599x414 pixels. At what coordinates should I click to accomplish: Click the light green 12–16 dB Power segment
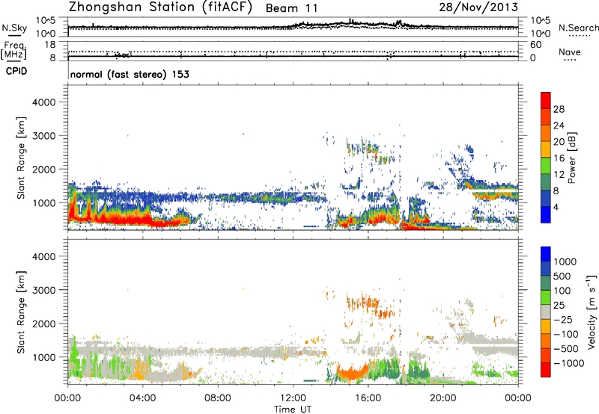pos(546,166)
